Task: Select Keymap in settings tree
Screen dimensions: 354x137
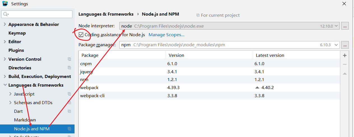Action: pyautogui.click(x=17, y=33)
